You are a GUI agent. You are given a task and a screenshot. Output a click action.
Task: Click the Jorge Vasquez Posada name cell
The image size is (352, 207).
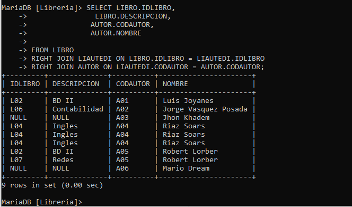pyautogui.click(x=205, y=109)
